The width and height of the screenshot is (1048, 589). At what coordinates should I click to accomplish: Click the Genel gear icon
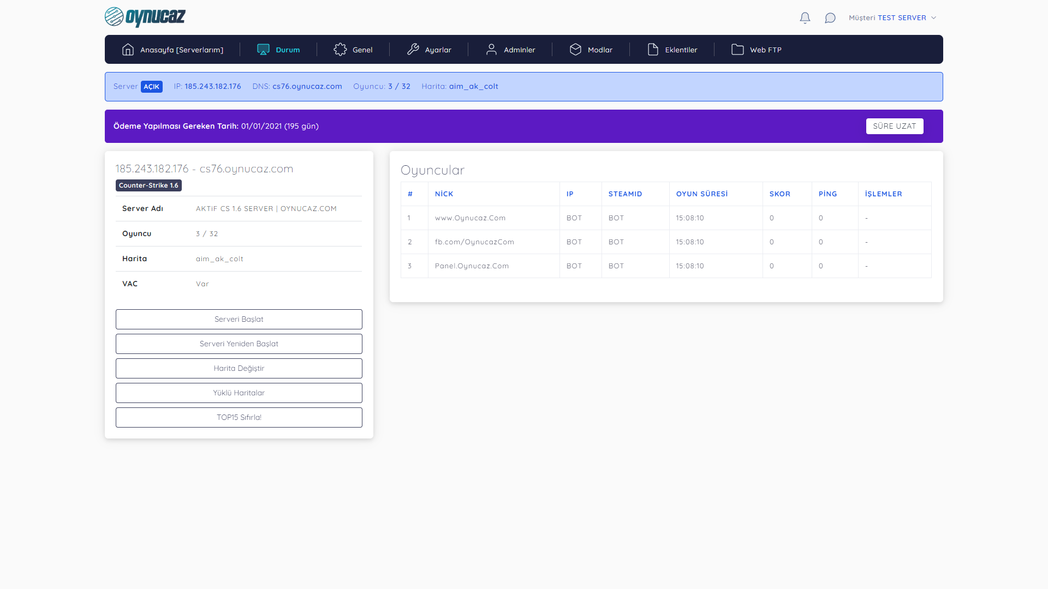[x=340, y=50]
